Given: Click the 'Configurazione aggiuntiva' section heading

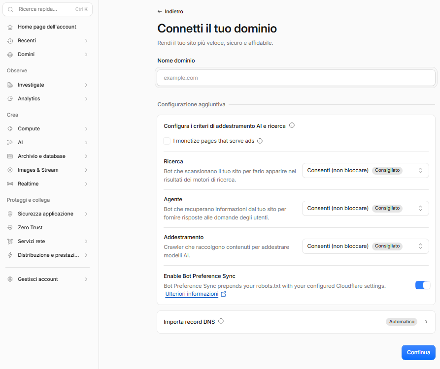Looking at the screenshot, I should pyautogui.click(x=191, y=104).
